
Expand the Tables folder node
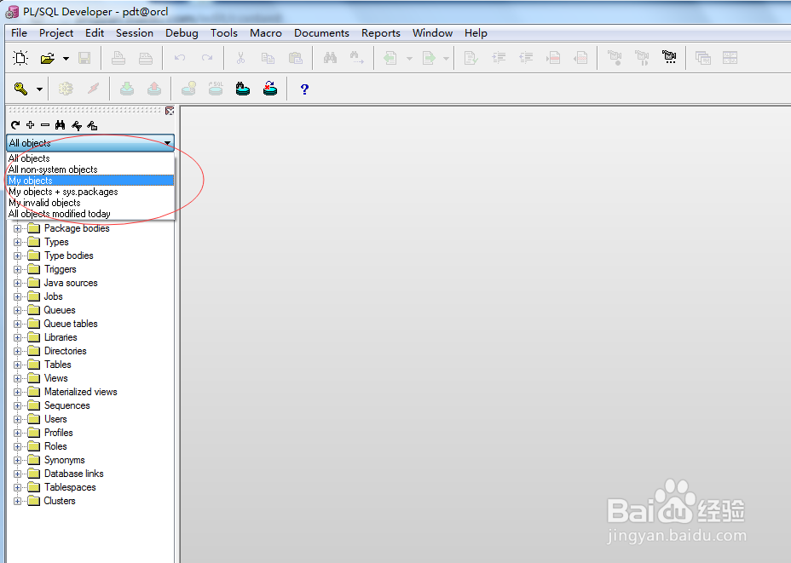coord(17,365)
